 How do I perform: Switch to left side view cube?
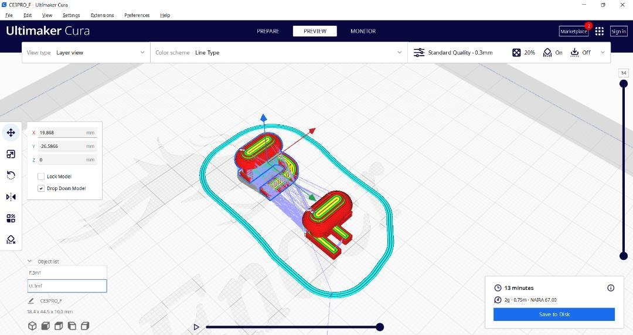point(72,326)
